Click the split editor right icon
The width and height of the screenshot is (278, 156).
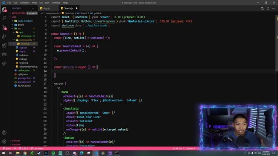pyautogui.click(x=268, y=8)
